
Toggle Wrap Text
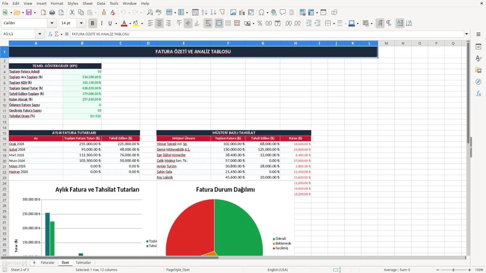click(208, 23)
